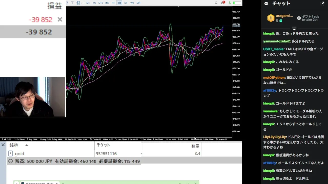Screen dimensions: 328x184
Task: Open kinopii username on ゴールド下げますよ message
Action: pos(269,103)
